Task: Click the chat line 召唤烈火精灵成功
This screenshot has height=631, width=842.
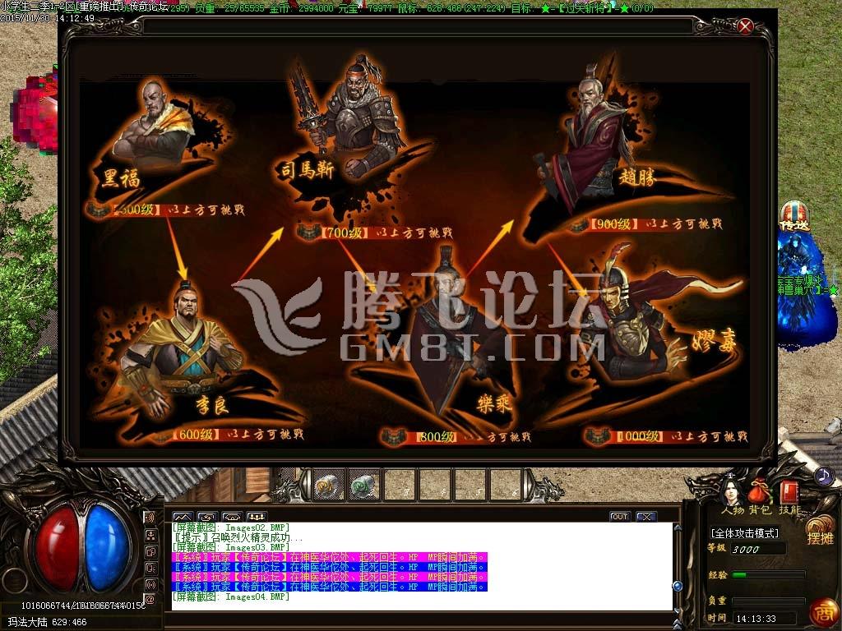Action: coord(238,537)
